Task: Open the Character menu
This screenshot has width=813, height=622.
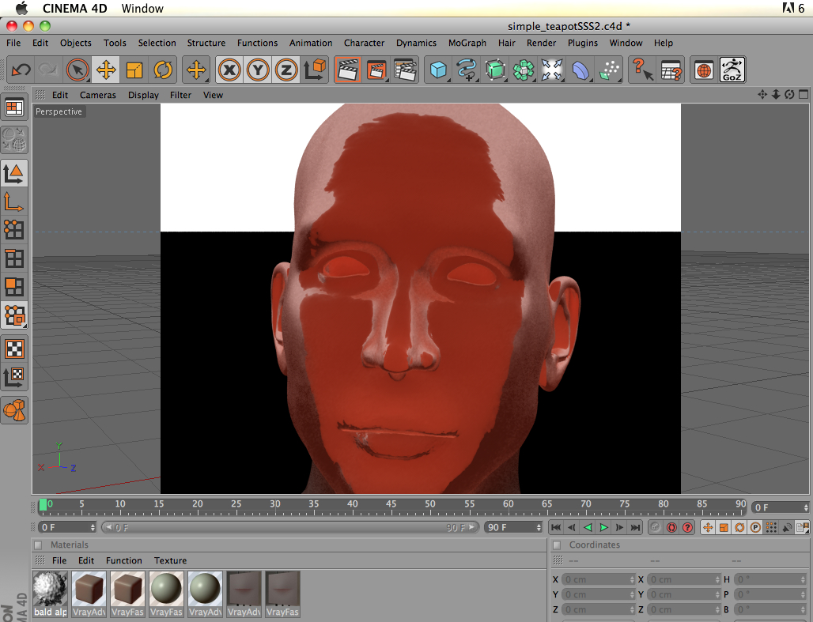Action: (x=364, y=43)
